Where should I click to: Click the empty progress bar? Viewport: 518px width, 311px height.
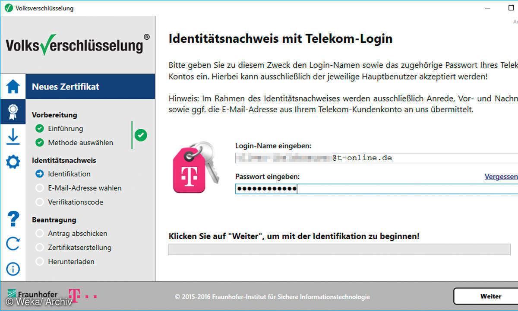coord(339,249)
